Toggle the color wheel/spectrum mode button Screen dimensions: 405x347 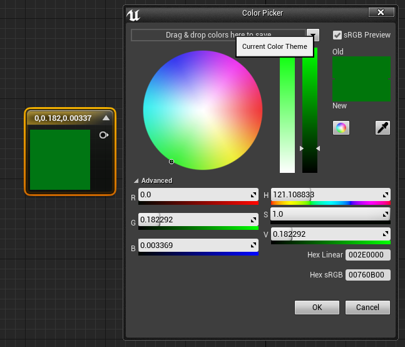341,128
